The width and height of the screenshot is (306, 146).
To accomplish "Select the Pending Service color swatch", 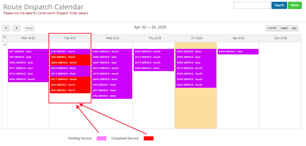I will 102,138.
